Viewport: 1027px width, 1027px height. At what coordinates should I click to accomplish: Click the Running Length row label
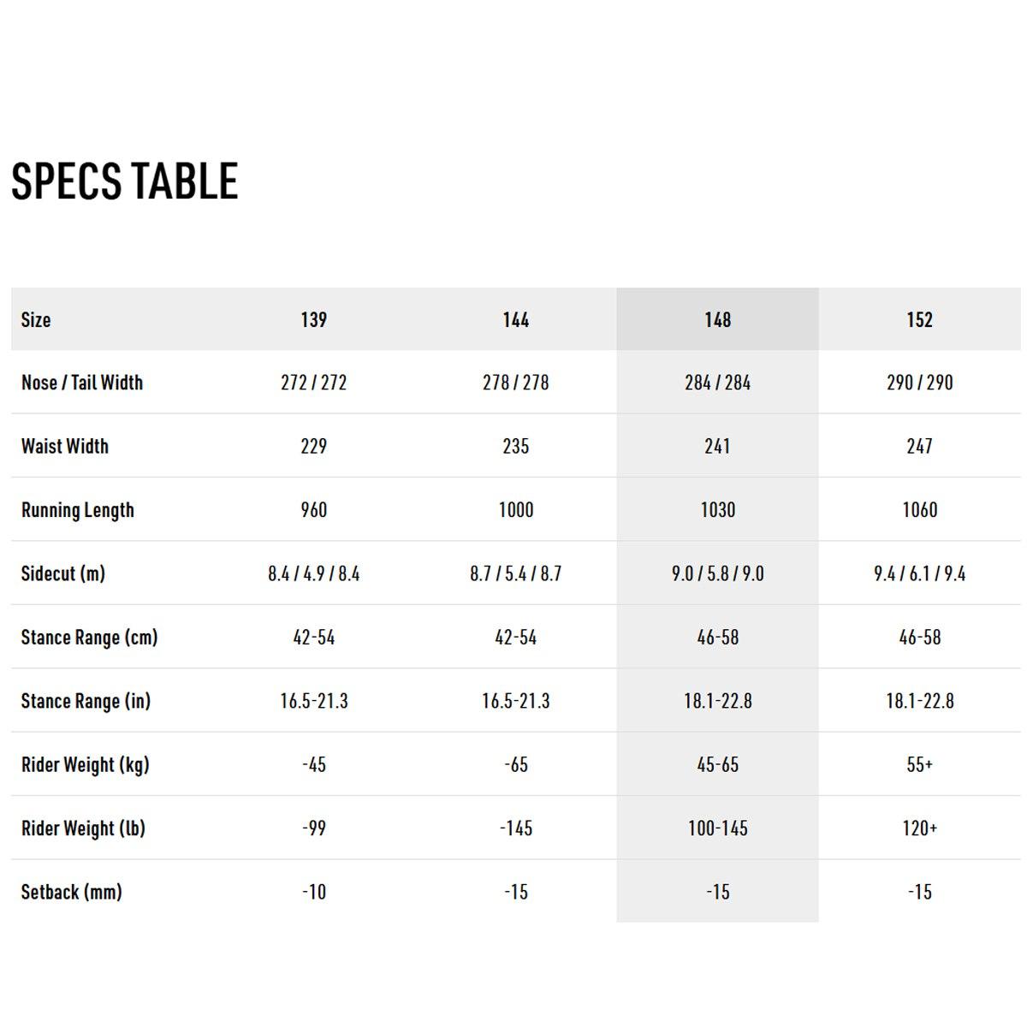coord(78,510)
